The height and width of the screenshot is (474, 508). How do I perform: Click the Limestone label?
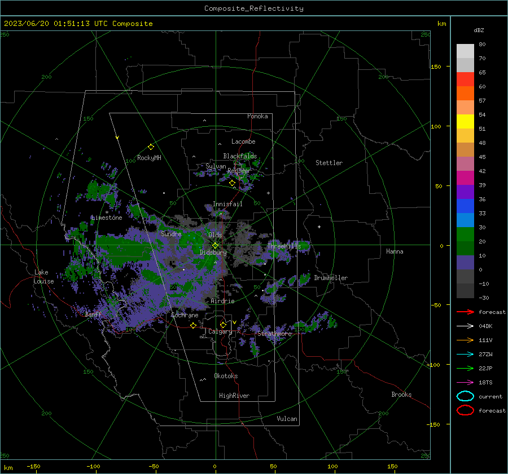coord(107,218)
